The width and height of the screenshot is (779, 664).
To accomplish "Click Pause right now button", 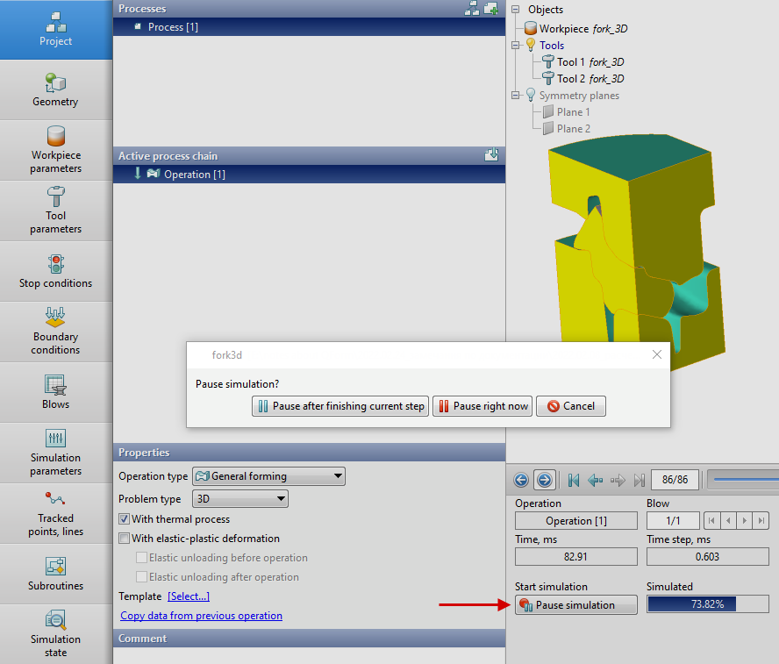I will tap(482, 406).
